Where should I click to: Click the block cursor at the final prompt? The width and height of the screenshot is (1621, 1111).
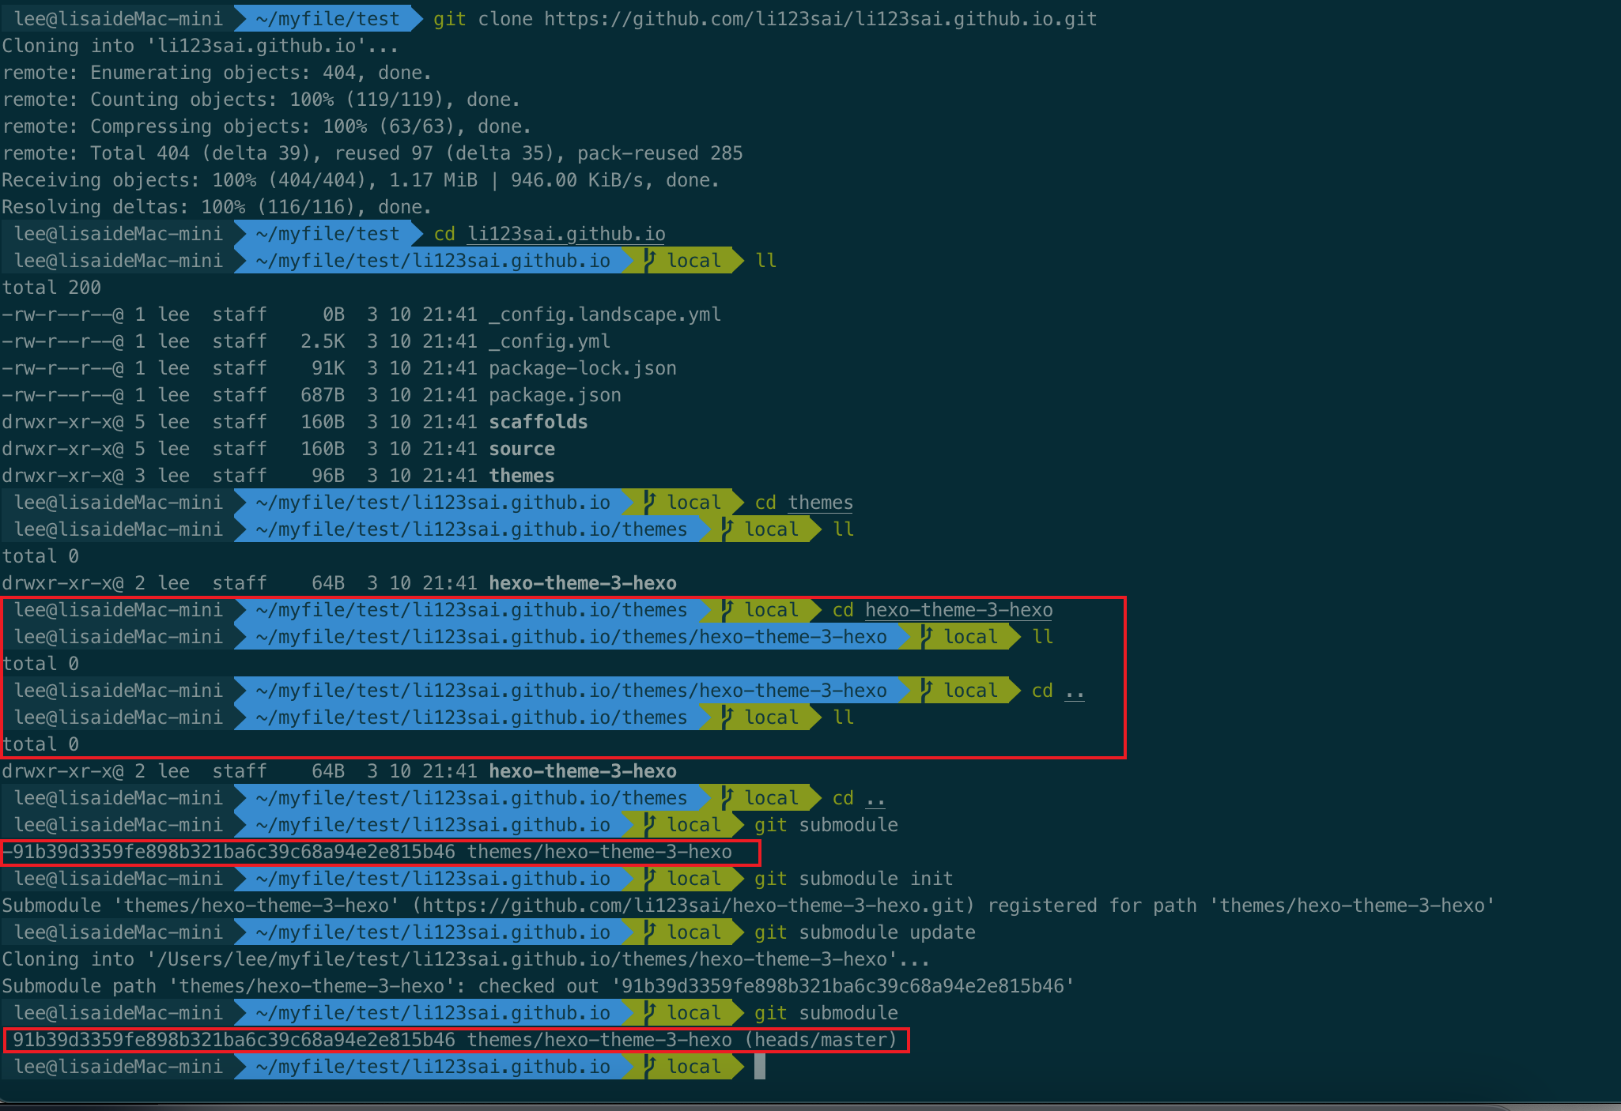click(x=760, y=1066)
